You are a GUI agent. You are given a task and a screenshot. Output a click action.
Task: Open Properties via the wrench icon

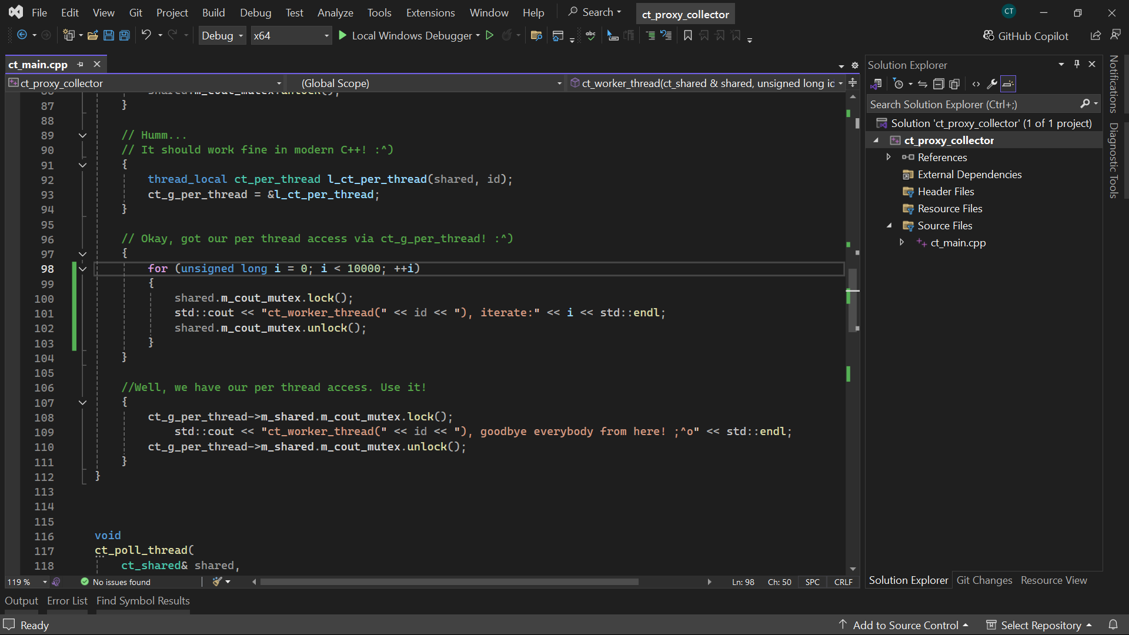tap(992, 84)
